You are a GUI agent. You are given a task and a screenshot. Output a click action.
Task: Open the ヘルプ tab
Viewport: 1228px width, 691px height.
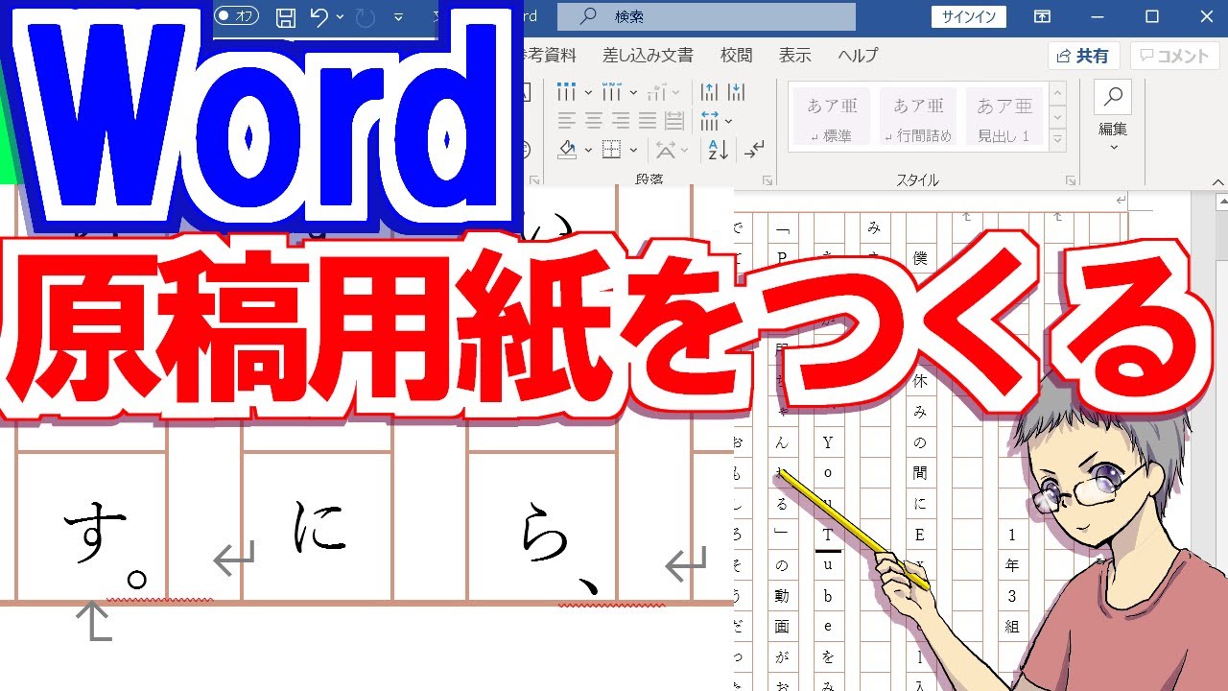(x=858, y=56)
